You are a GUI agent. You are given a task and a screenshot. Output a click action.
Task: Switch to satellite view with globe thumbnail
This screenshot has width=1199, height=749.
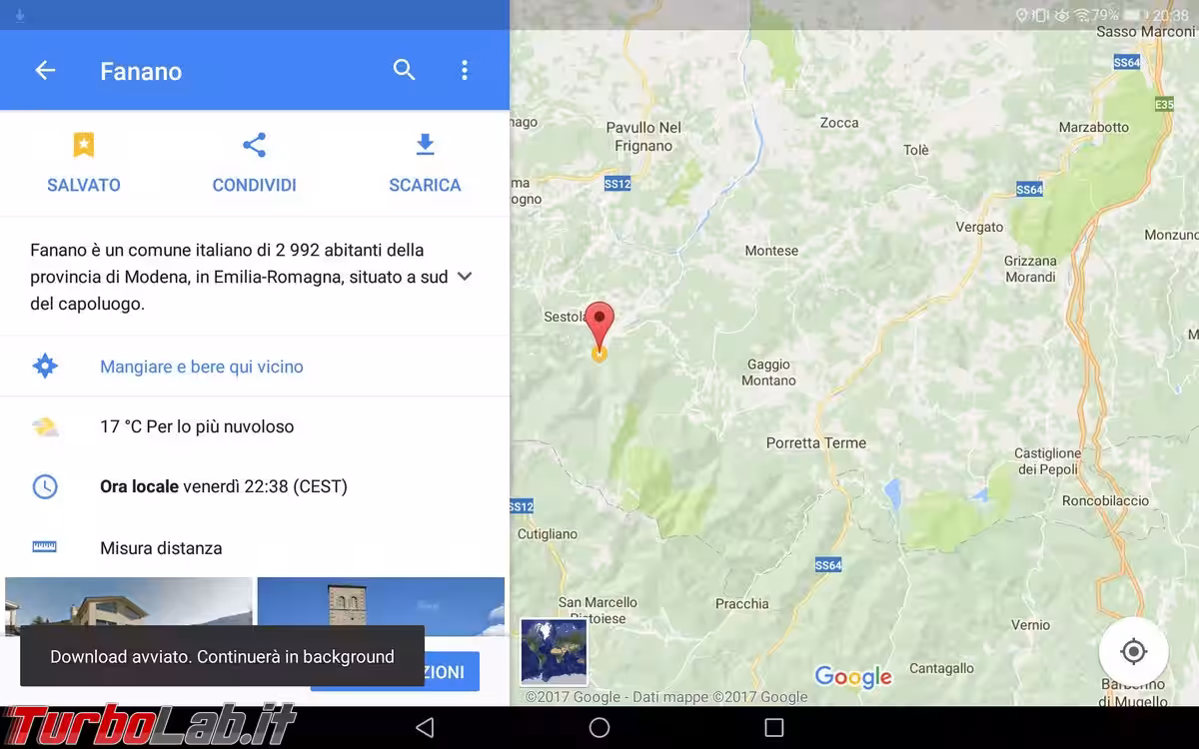[554, 652]
